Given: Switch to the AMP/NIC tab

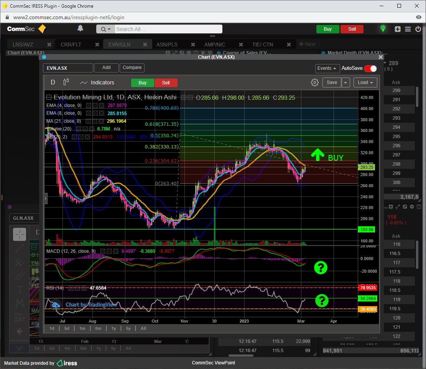Looking at the screenshot, I should (215, 44).
